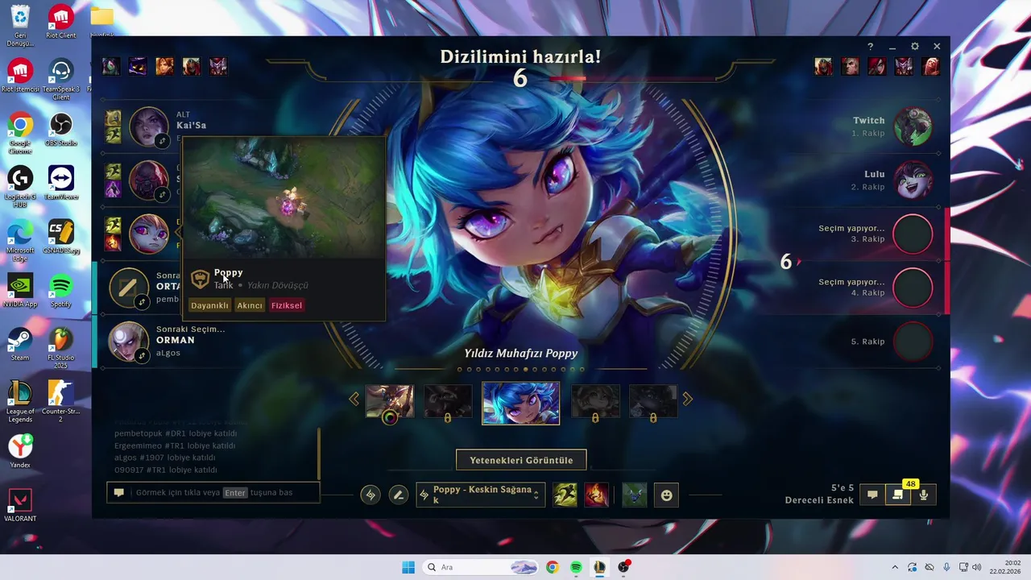Click League of Legends taskbar icon
This screenshot has width=1031, height=580.
[600, 567]
